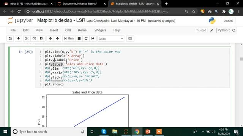Insert a cell below with plus icon
The image size is (243, 136).
pos(18,39)
